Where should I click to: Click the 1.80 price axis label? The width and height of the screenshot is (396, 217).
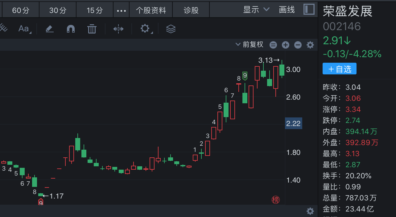click(293, 152)
